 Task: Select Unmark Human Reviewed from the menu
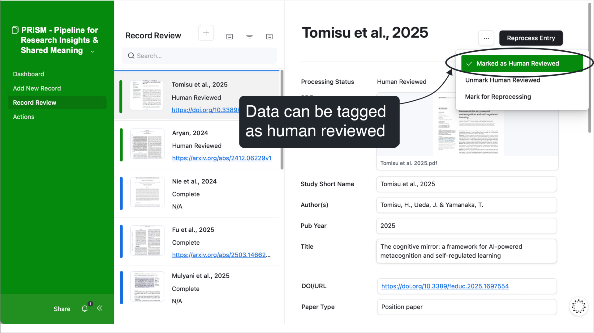(x=502, y=80)
